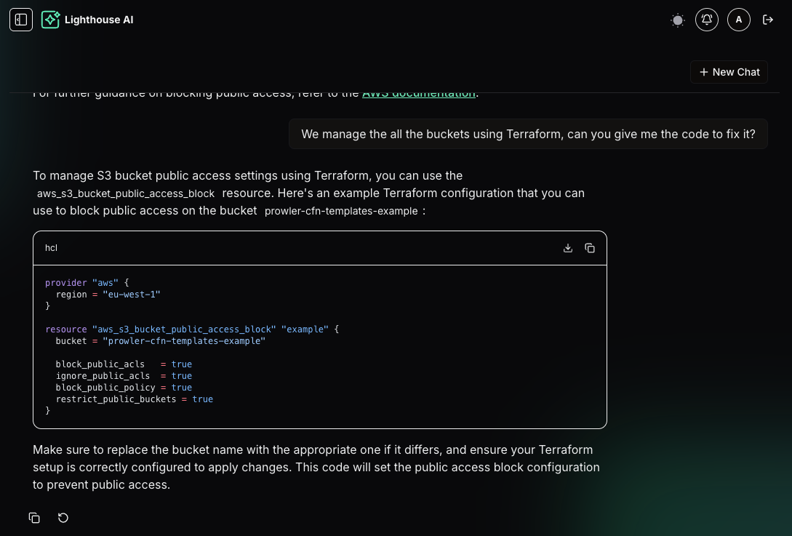The image size is (792, 536).
Task: Open the user avatar A menu
Action: (x=738, y=20)
